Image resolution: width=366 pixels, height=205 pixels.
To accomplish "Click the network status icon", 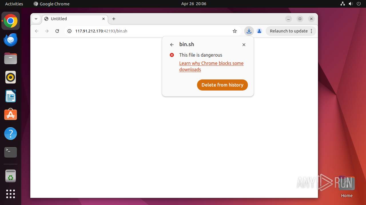I will click(343, 4).
